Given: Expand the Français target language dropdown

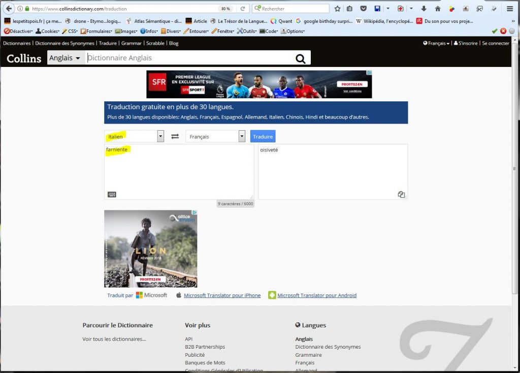Looking at the screenshot, I should click(242, 136).
